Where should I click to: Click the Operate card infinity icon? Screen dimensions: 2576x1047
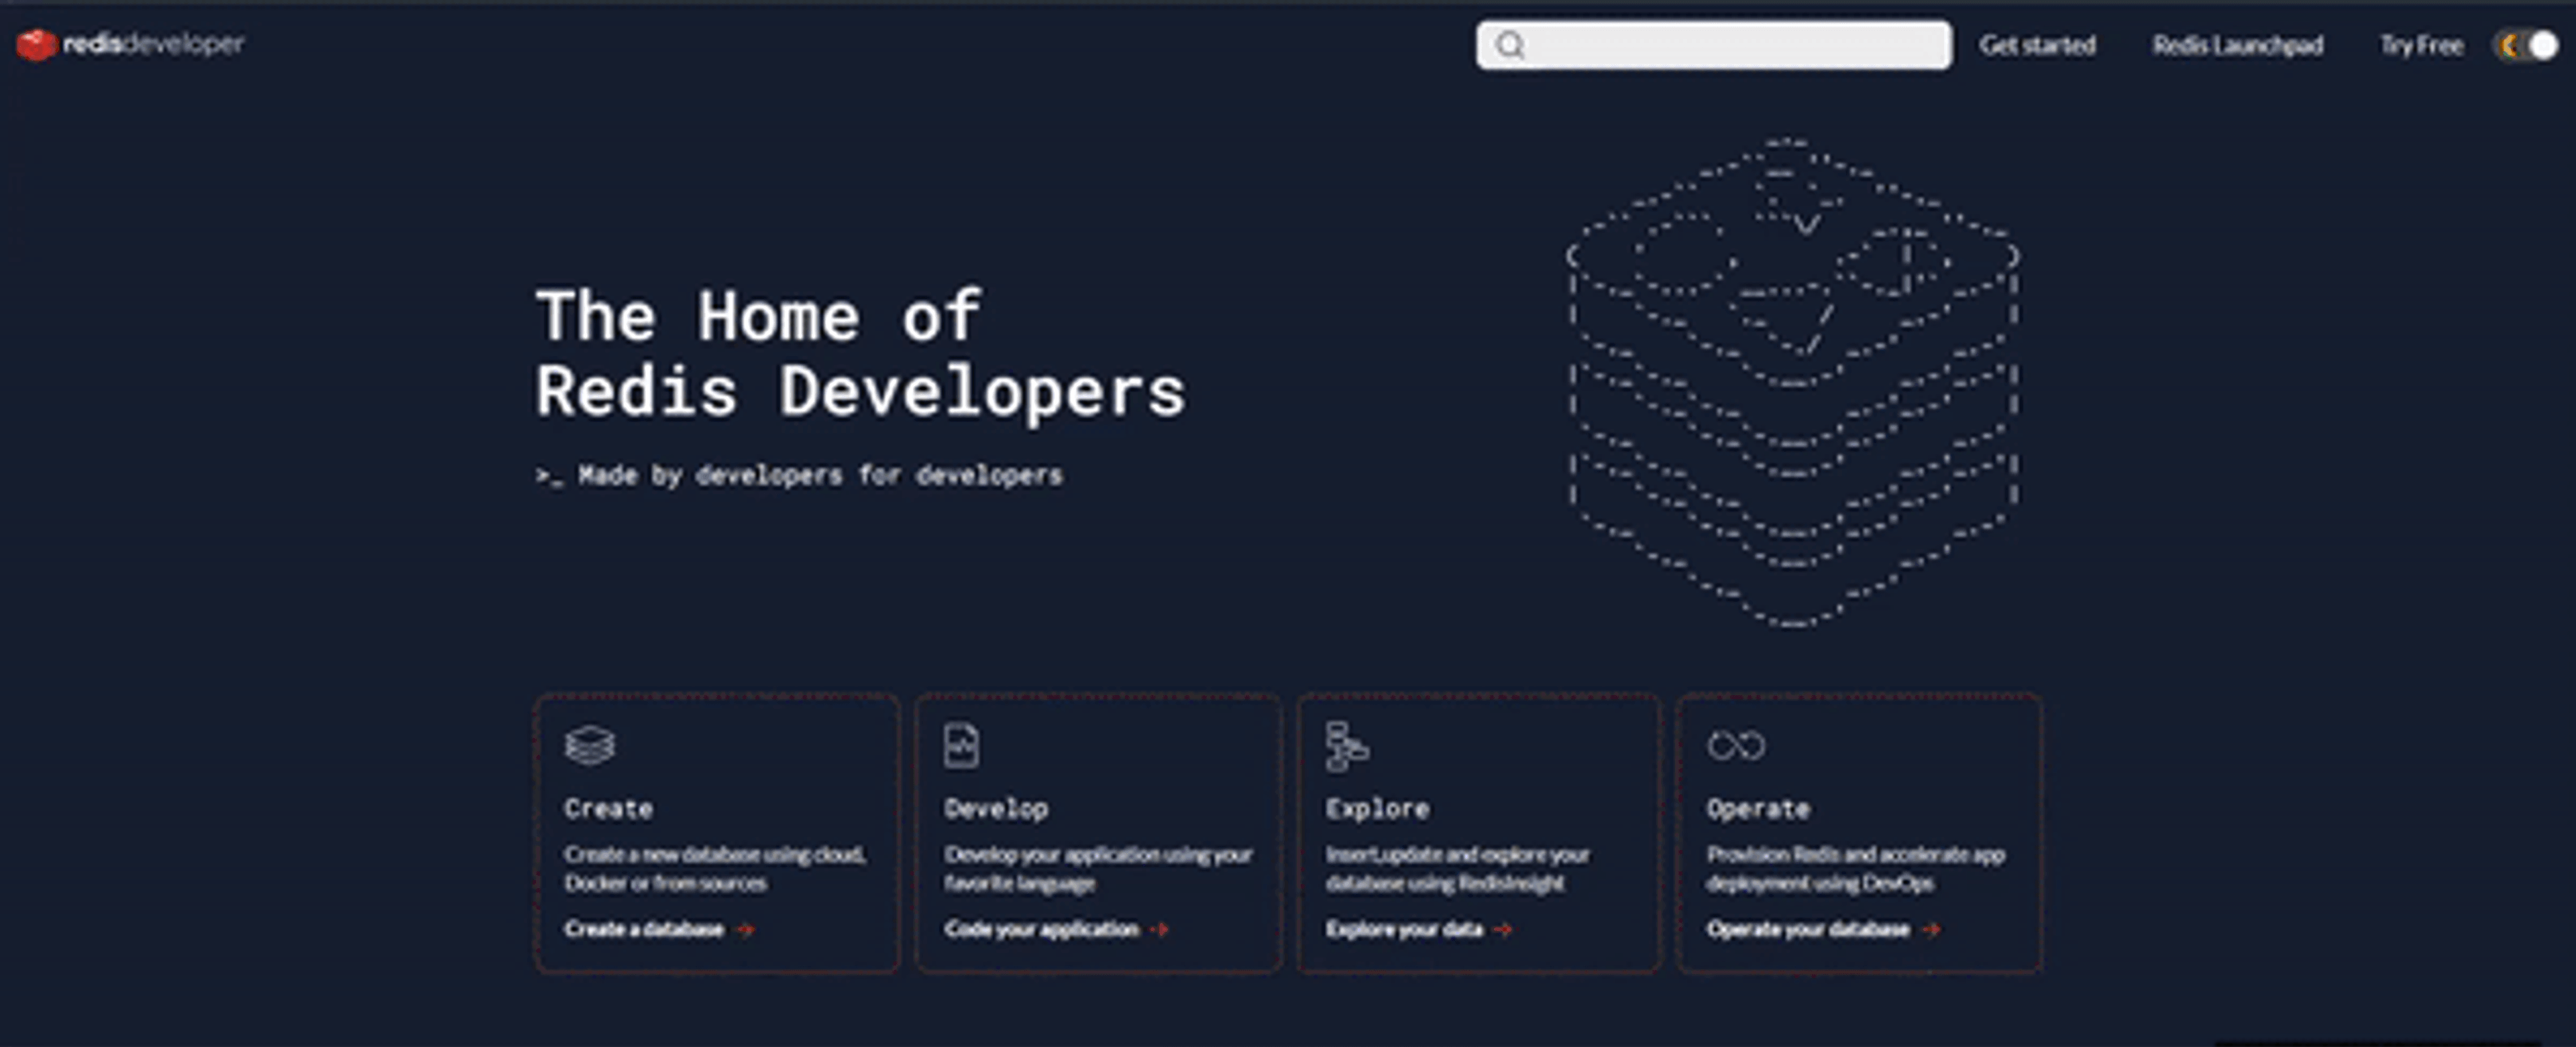(1736, 745)
